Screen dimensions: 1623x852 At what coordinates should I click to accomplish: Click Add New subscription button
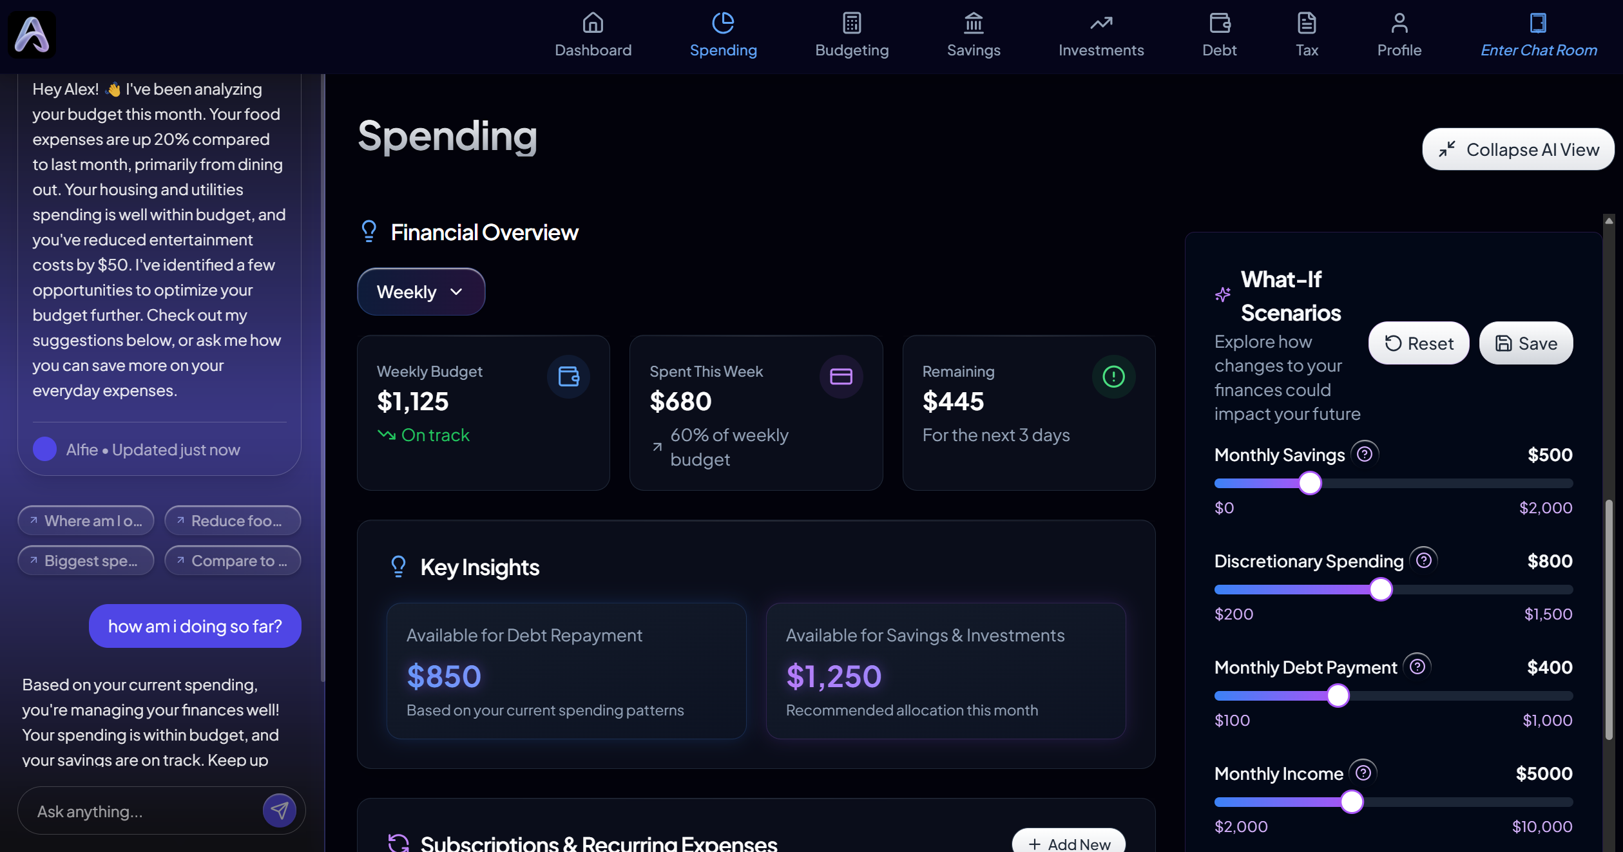pos(1068,841)
